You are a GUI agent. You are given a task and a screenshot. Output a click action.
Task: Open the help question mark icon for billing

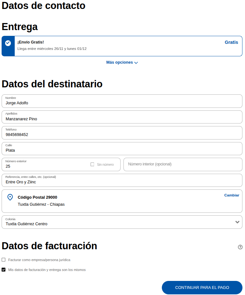240,247
